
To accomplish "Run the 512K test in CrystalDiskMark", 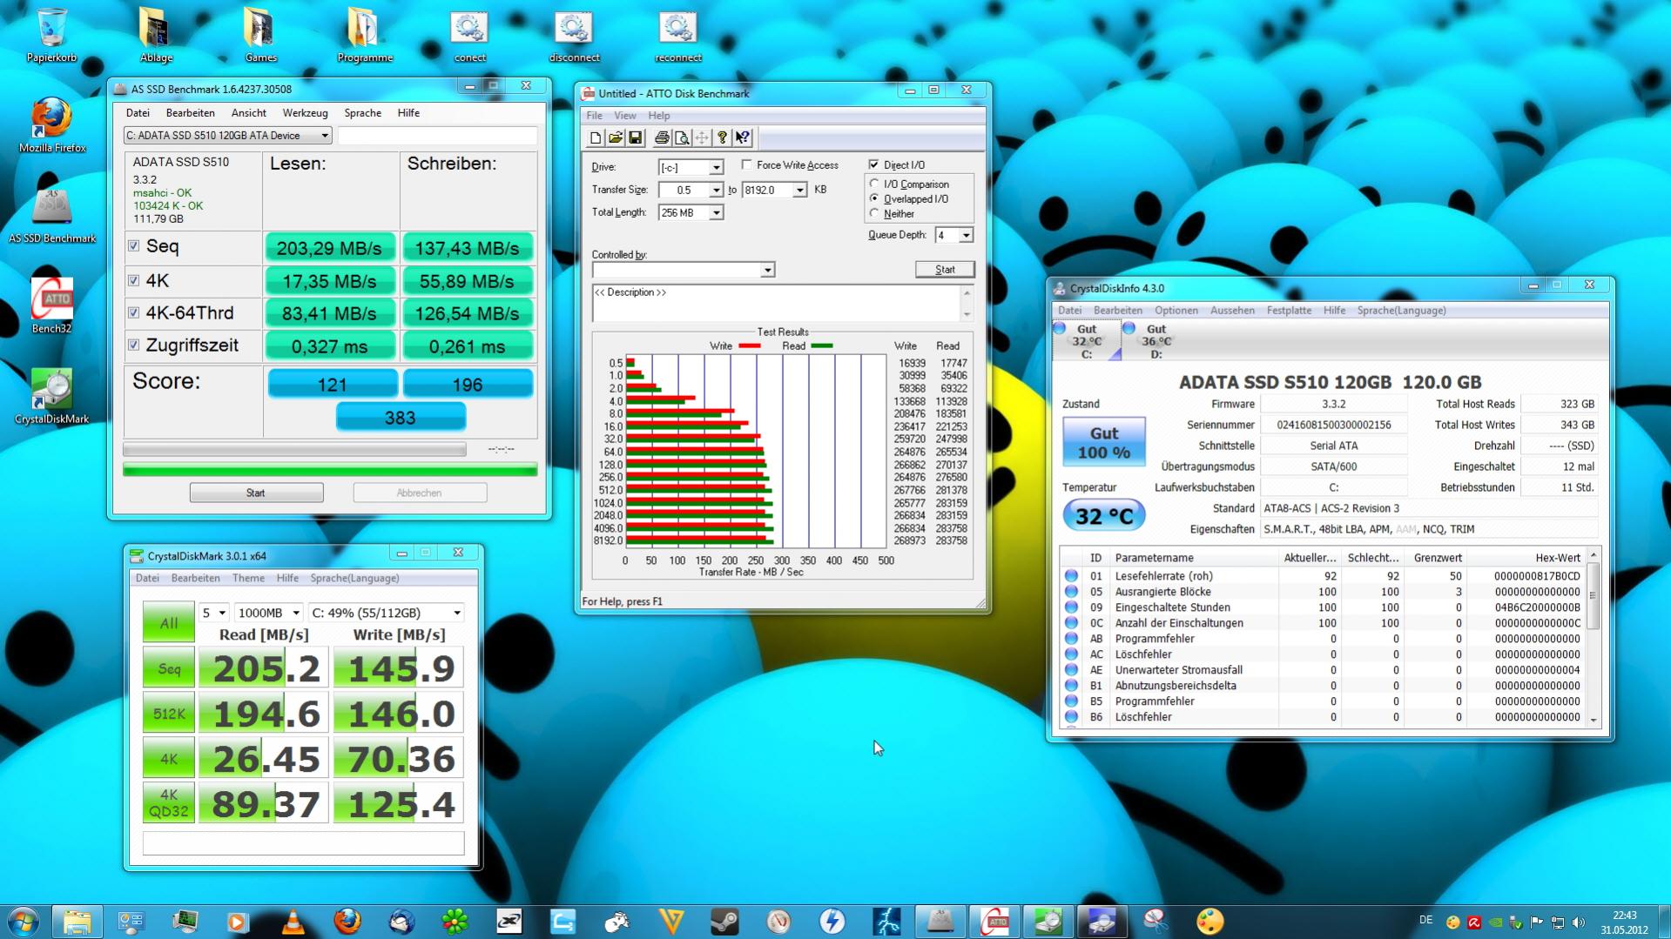I will click(169, 714).
